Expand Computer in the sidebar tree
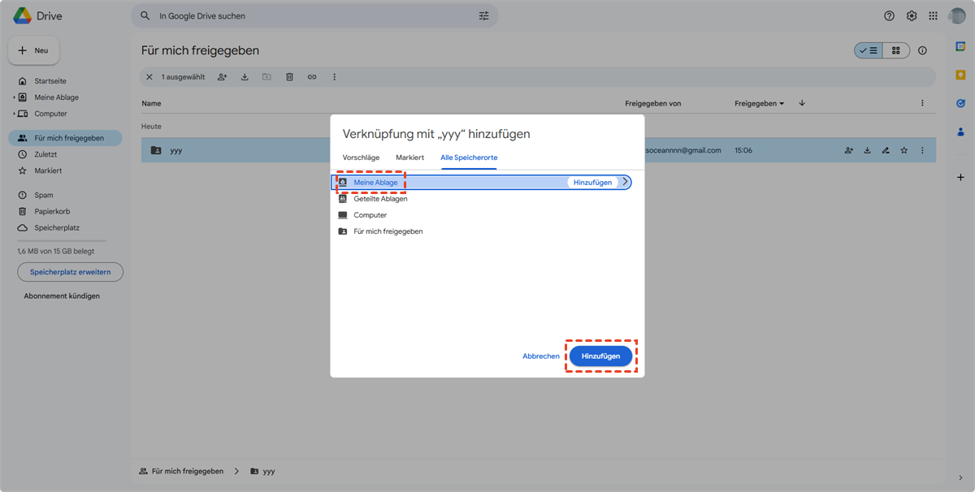The height and width of the screenshot is (492, 975). click(x=14, y=114)
